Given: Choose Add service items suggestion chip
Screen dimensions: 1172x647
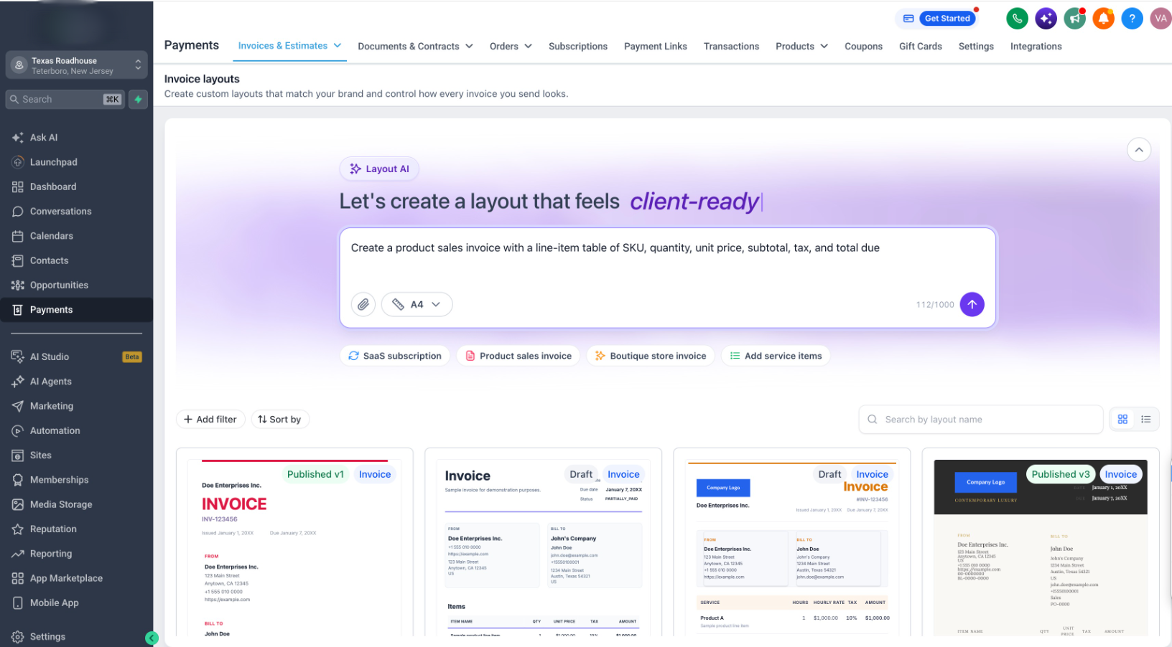Looking at the screenshot, I should pos(776,356).
